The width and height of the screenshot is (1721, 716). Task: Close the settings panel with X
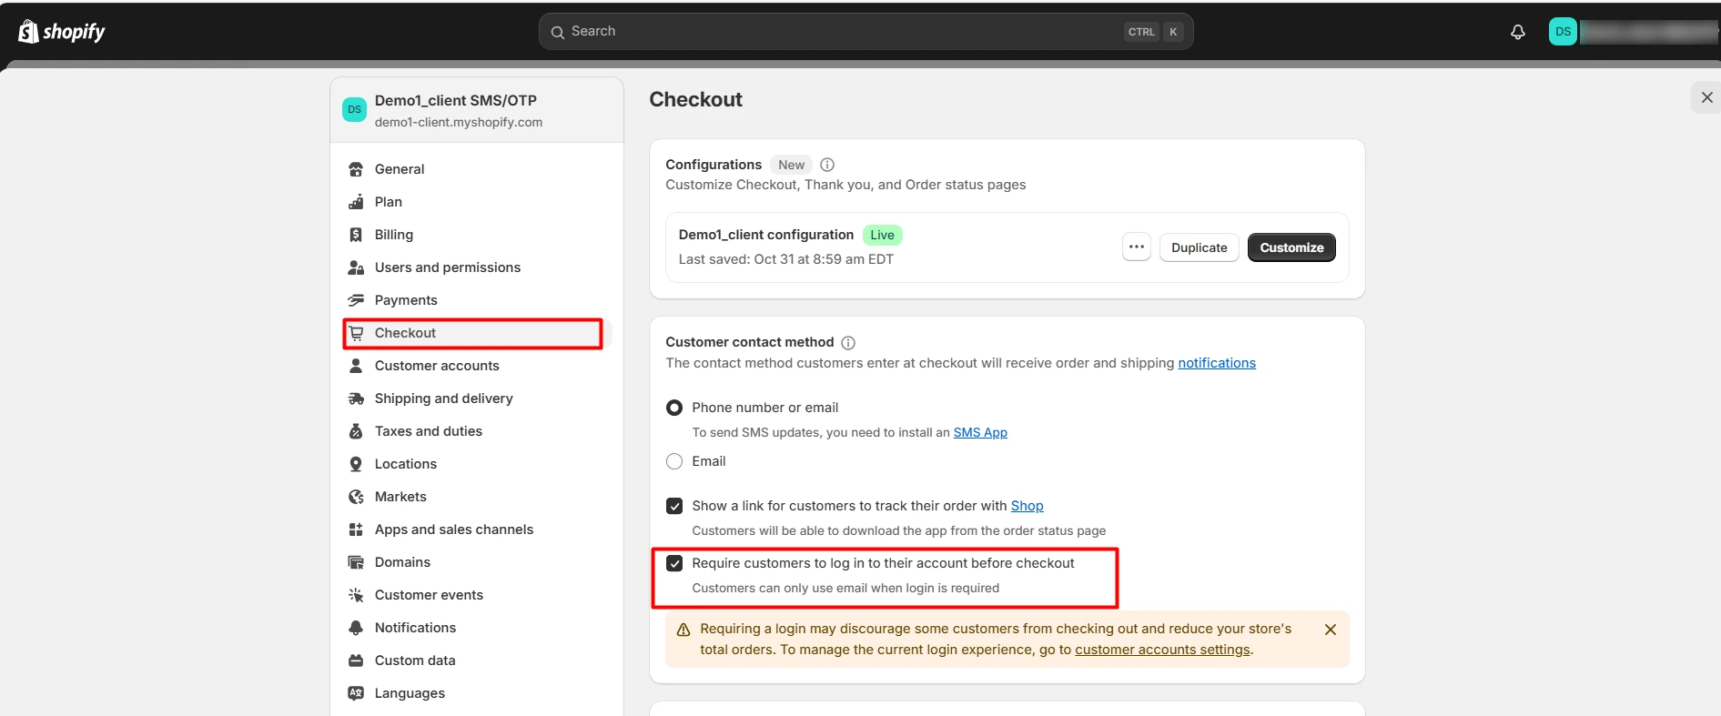[1706, 97]
